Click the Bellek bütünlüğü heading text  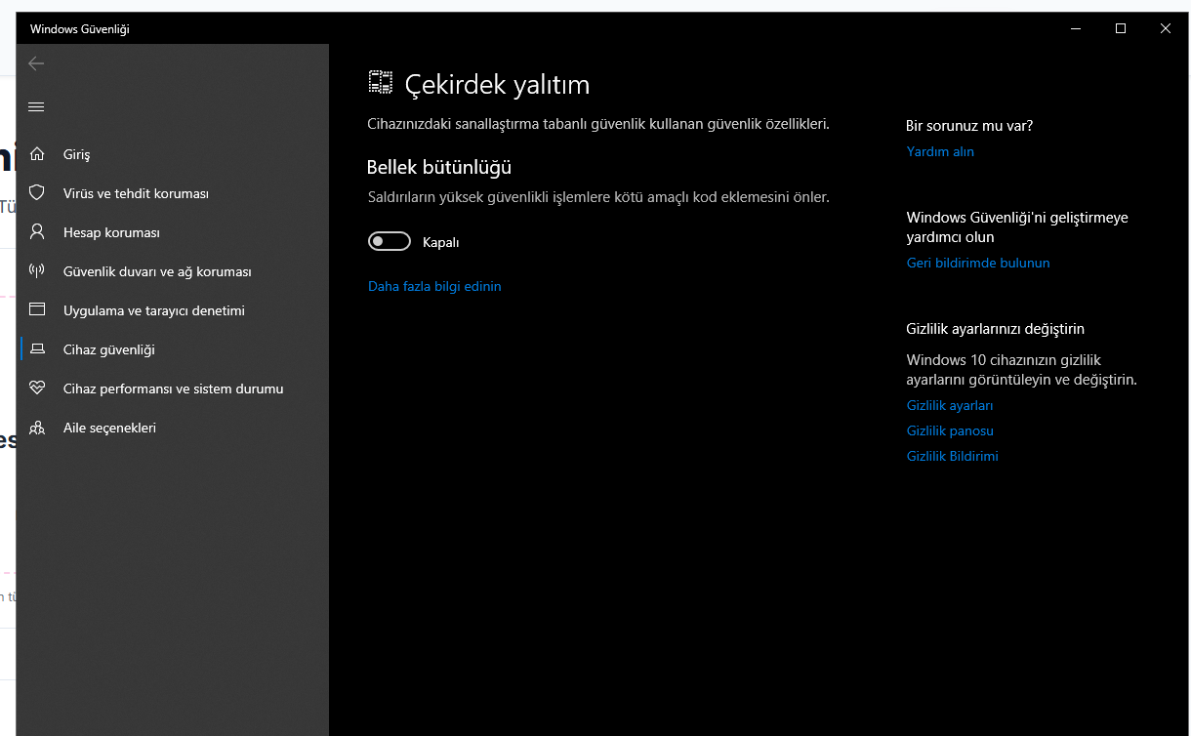pyautogui.click(x=439, y=168)
